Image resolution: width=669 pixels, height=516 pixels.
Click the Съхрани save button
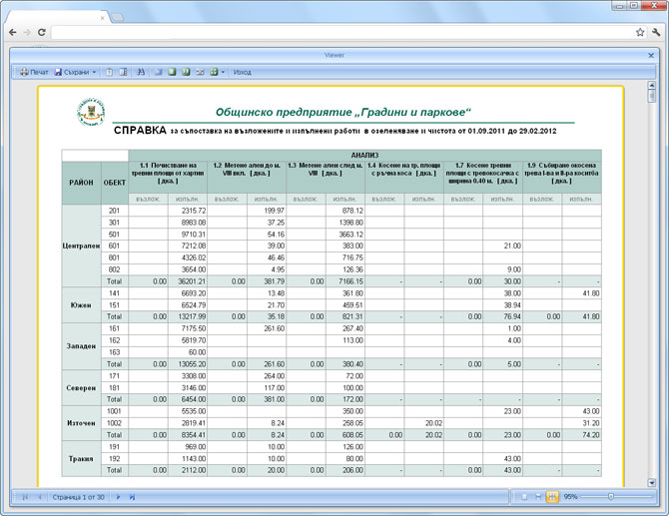click(72, 72)
